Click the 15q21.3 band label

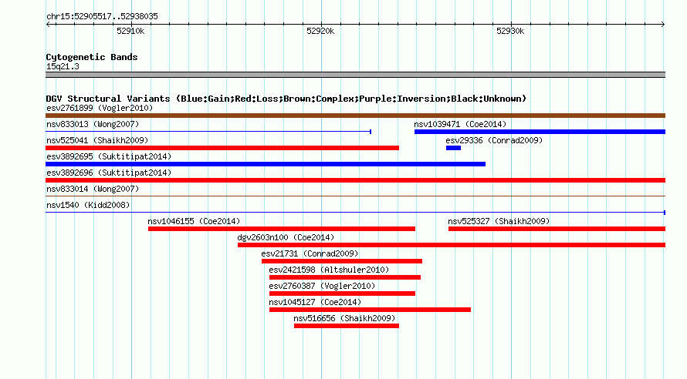[63, 66]
